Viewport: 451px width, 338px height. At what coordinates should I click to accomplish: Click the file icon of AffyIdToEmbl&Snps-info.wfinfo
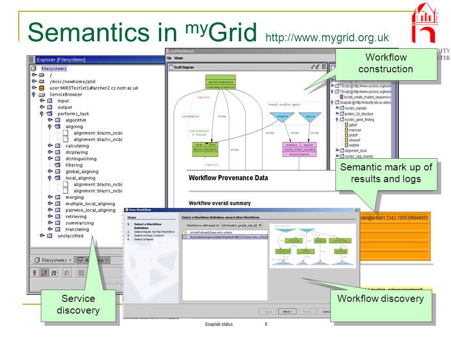coord(185,232)
